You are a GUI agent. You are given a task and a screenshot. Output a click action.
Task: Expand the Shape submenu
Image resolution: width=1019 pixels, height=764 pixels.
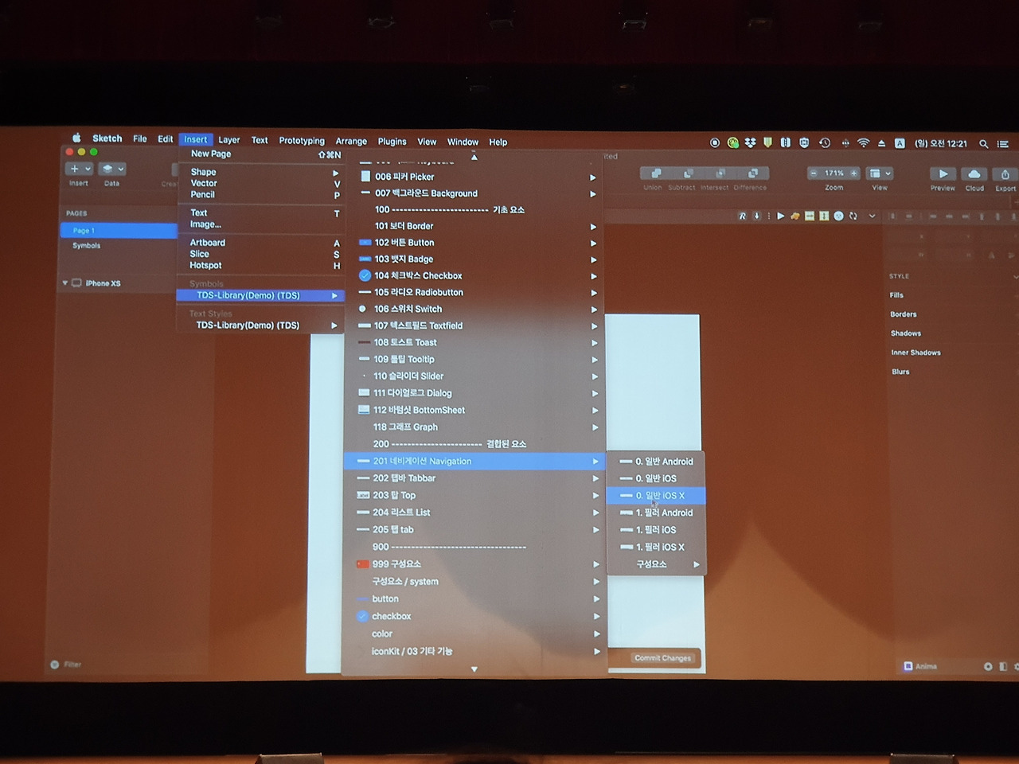[x=335, y=173]
